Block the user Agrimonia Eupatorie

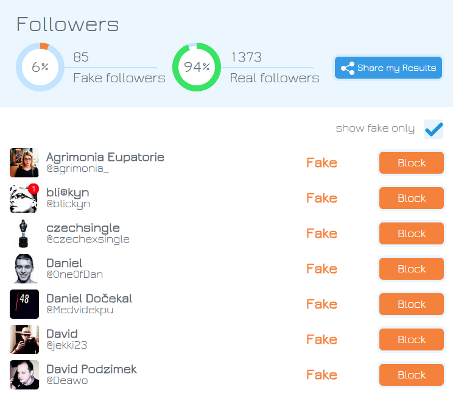click(412, 163)
